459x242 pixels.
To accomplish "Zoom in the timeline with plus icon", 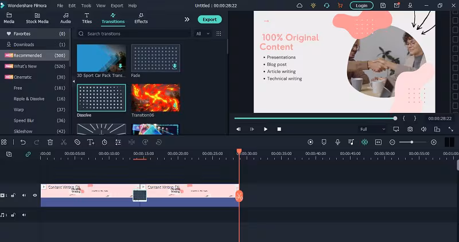I will (x=434, y=142).
